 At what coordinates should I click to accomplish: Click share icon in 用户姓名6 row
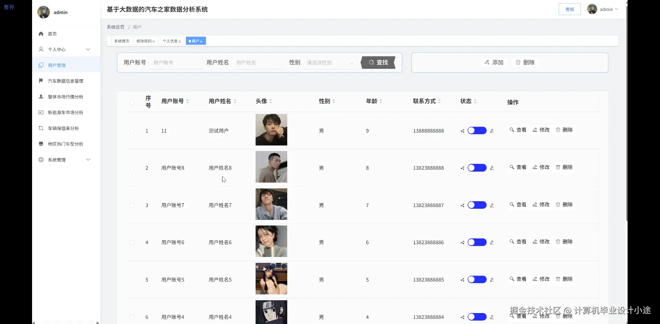(462, 242)
